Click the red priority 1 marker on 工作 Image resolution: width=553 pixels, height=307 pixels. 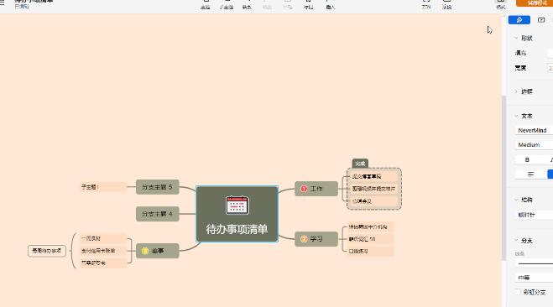click(304, 189)
